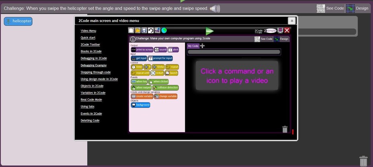
Task: Select the 'when clicked' event block
Action: pos(158,81)
